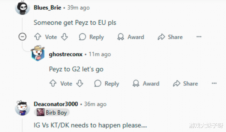The image size is (226, 132).
Task: Open Blues_Brie user profile link
Action: pos(47,8)
